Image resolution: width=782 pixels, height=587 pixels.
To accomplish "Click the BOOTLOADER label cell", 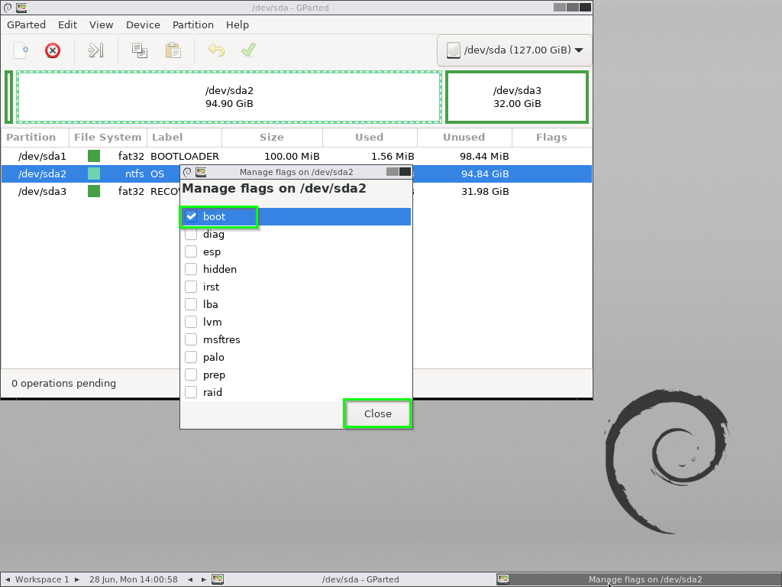I will click(x=185, y=156).
